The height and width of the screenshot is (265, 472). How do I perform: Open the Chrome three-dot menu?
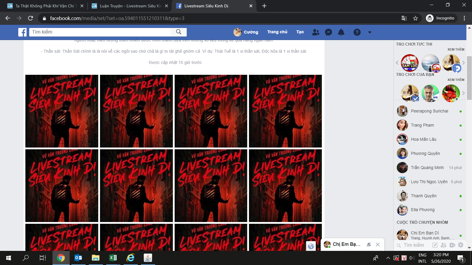click(464, 18)
